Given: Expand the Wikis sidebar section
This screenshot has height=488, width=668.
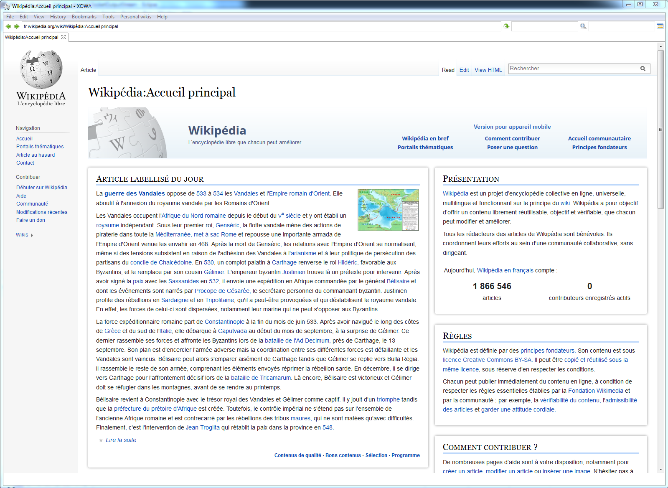Looking at the screenshot, I should click(x=24, y=235).
